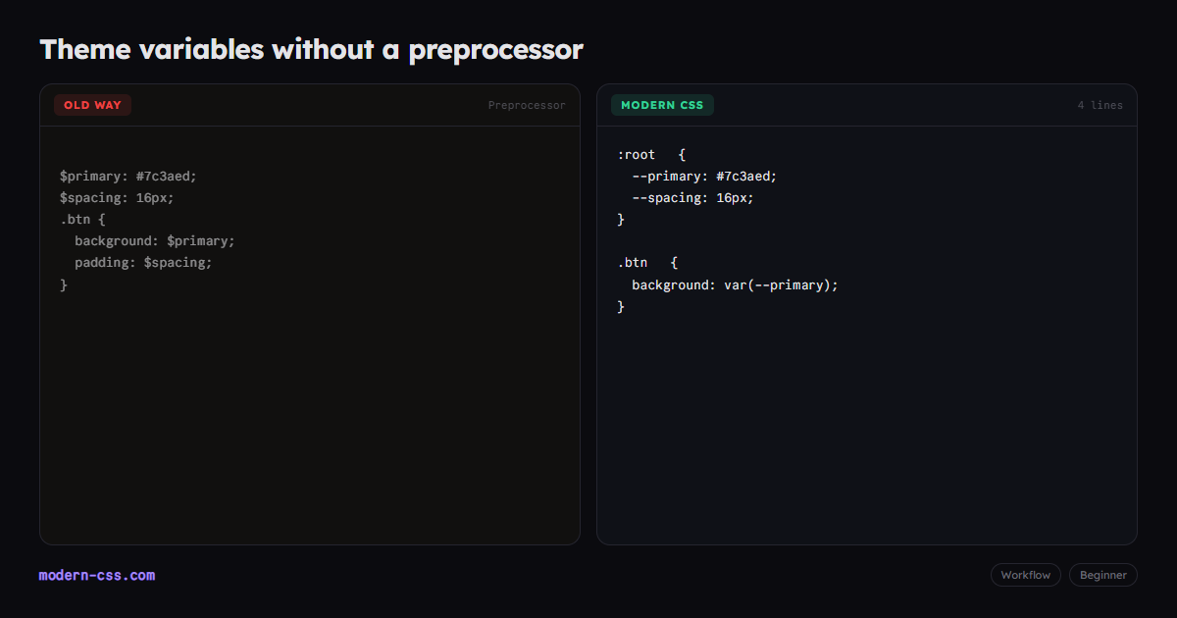
Task: Click the padding: $spacing line
Action: (143, 263)
